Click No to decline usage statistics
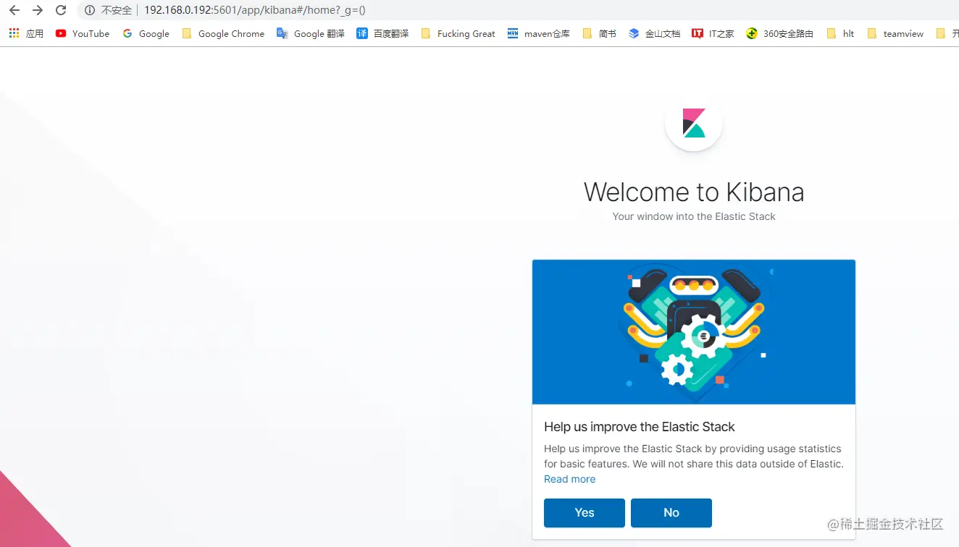This screenshot has height=547, width=959. tap(671, 513)
